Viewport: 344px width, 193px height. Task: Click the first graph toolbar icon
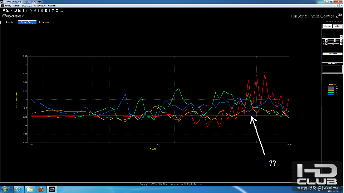[x=3, y=10]
